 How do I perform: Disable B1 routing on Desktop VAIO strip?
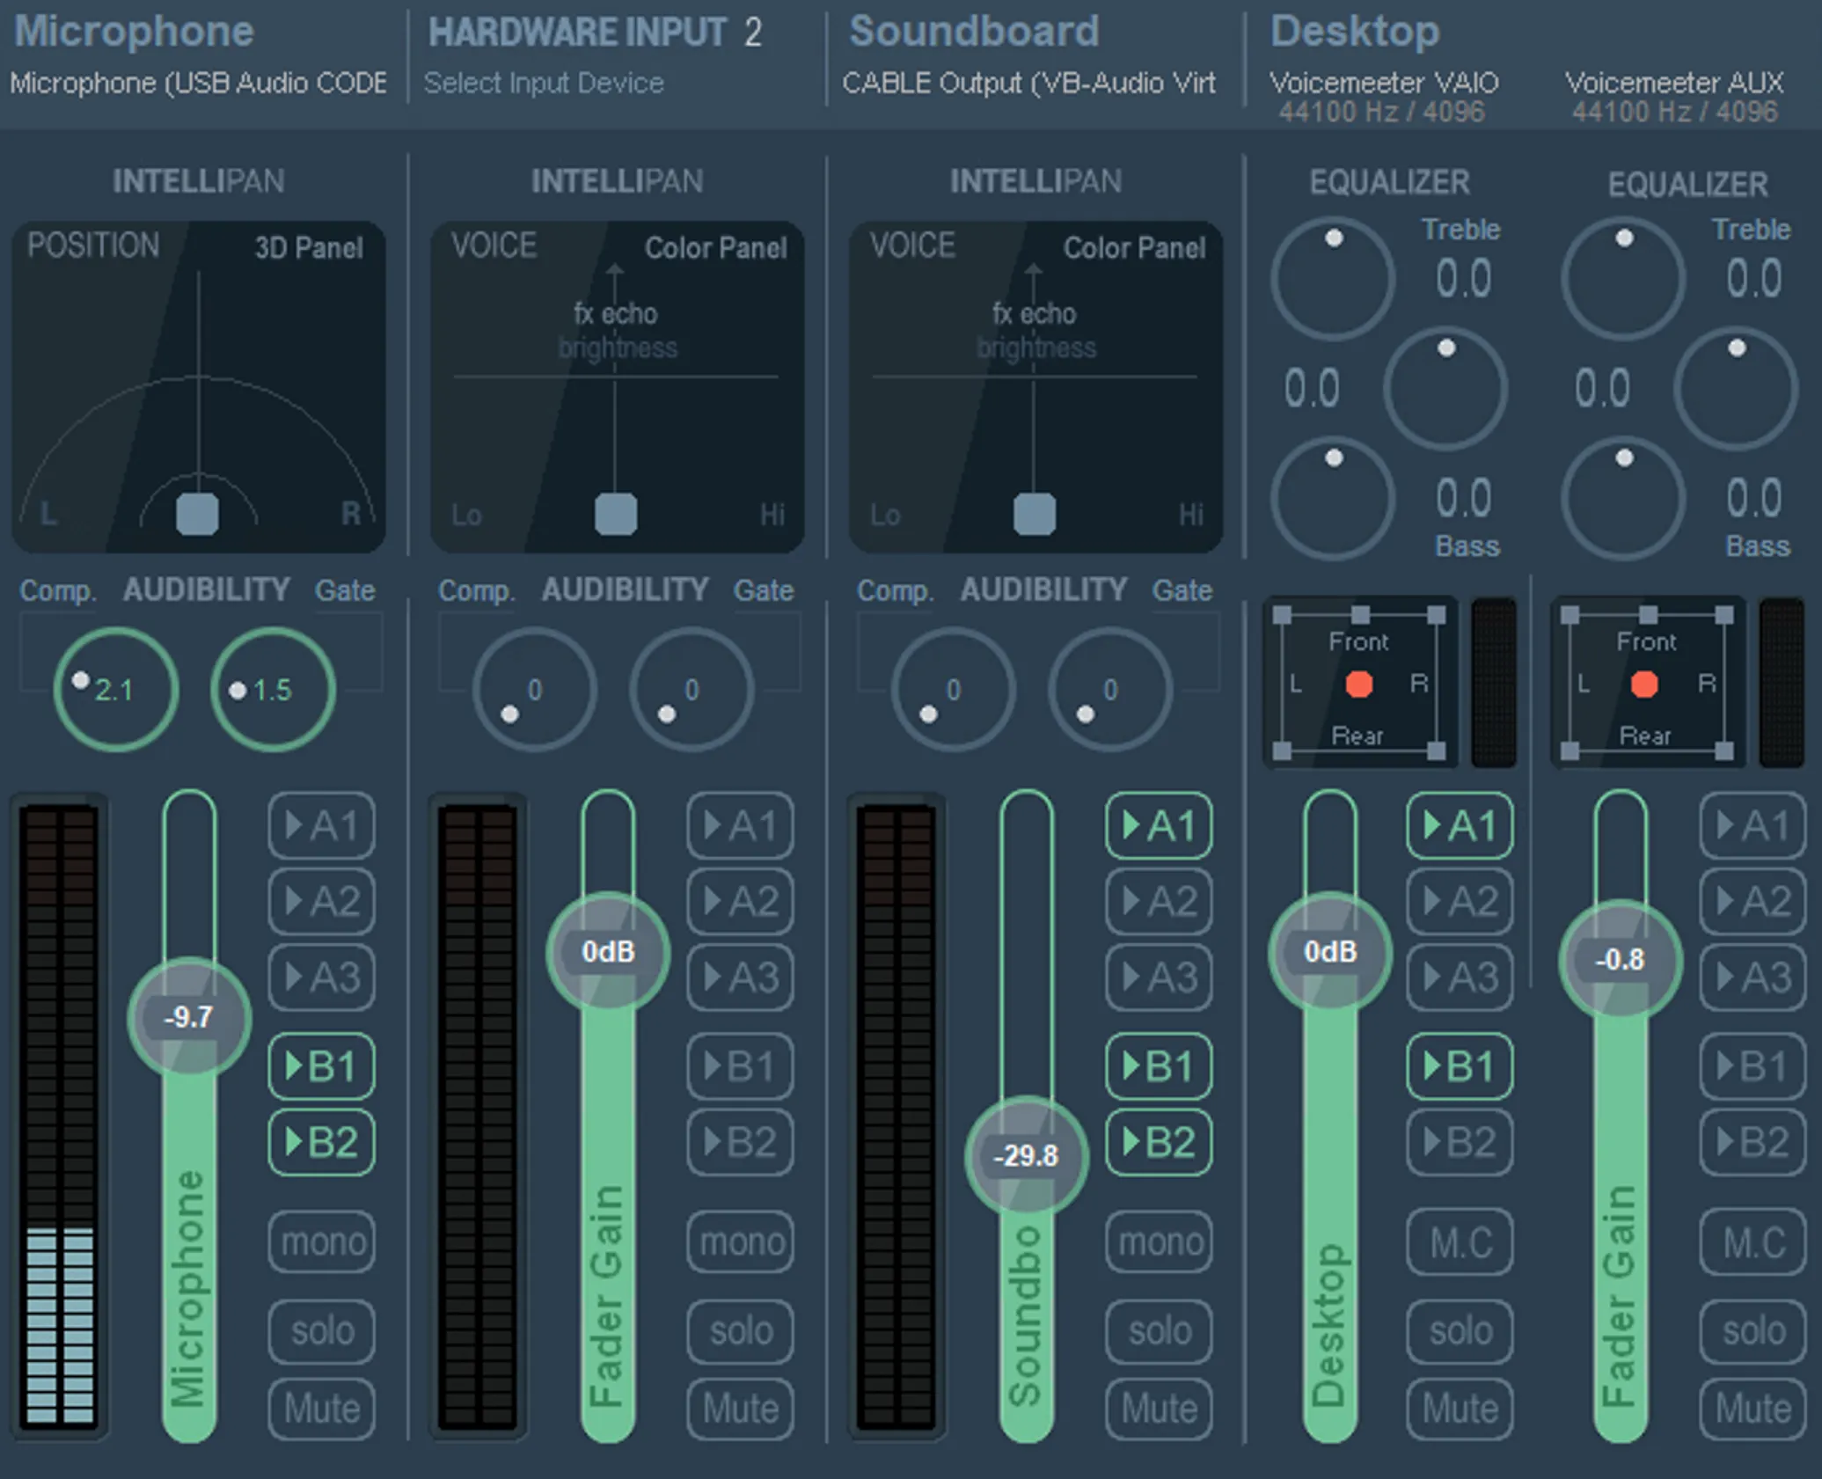pyautogui.click(x=1460, y=1066)
